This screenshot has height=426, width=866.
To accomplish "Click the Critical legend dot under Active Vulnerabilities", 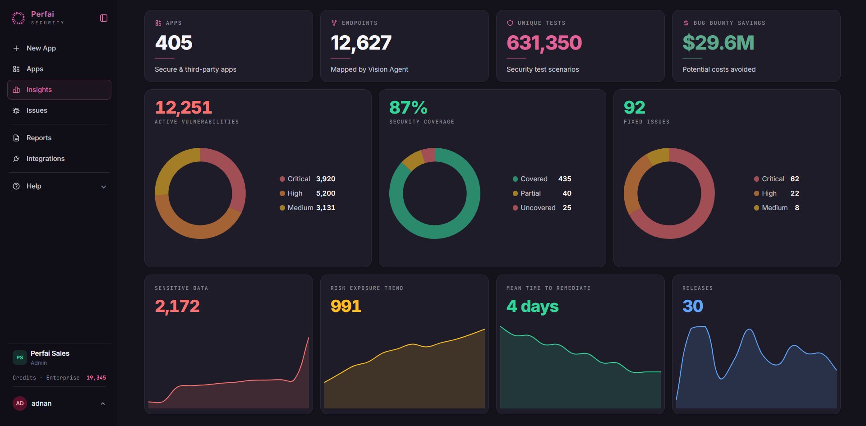I will click(282, 179).
